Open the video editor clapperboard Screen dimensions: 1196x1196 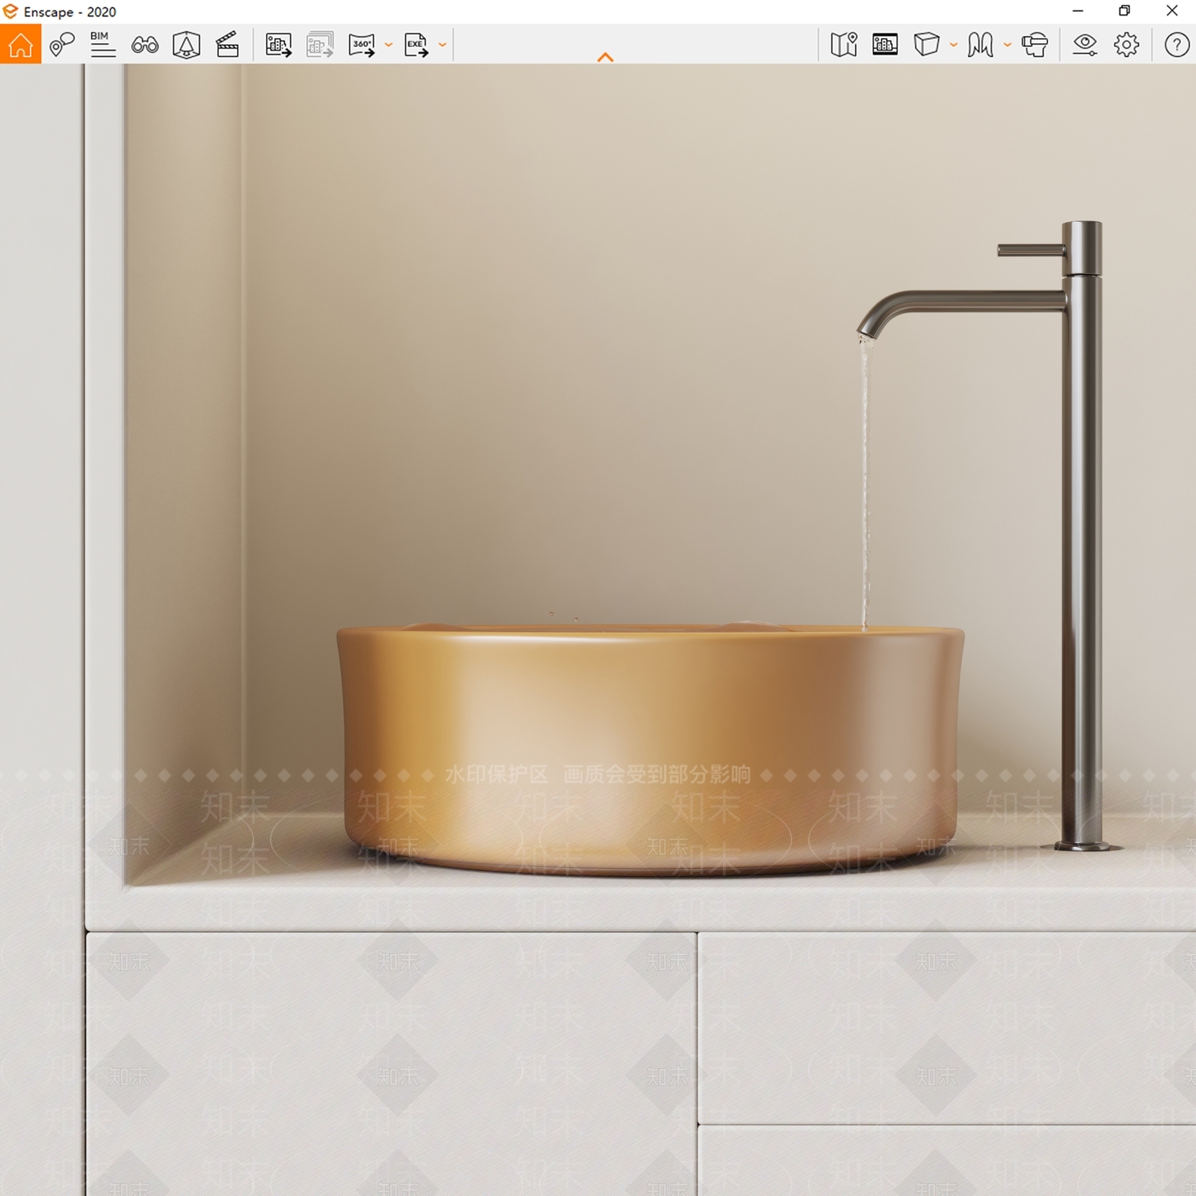pos(227,44)
